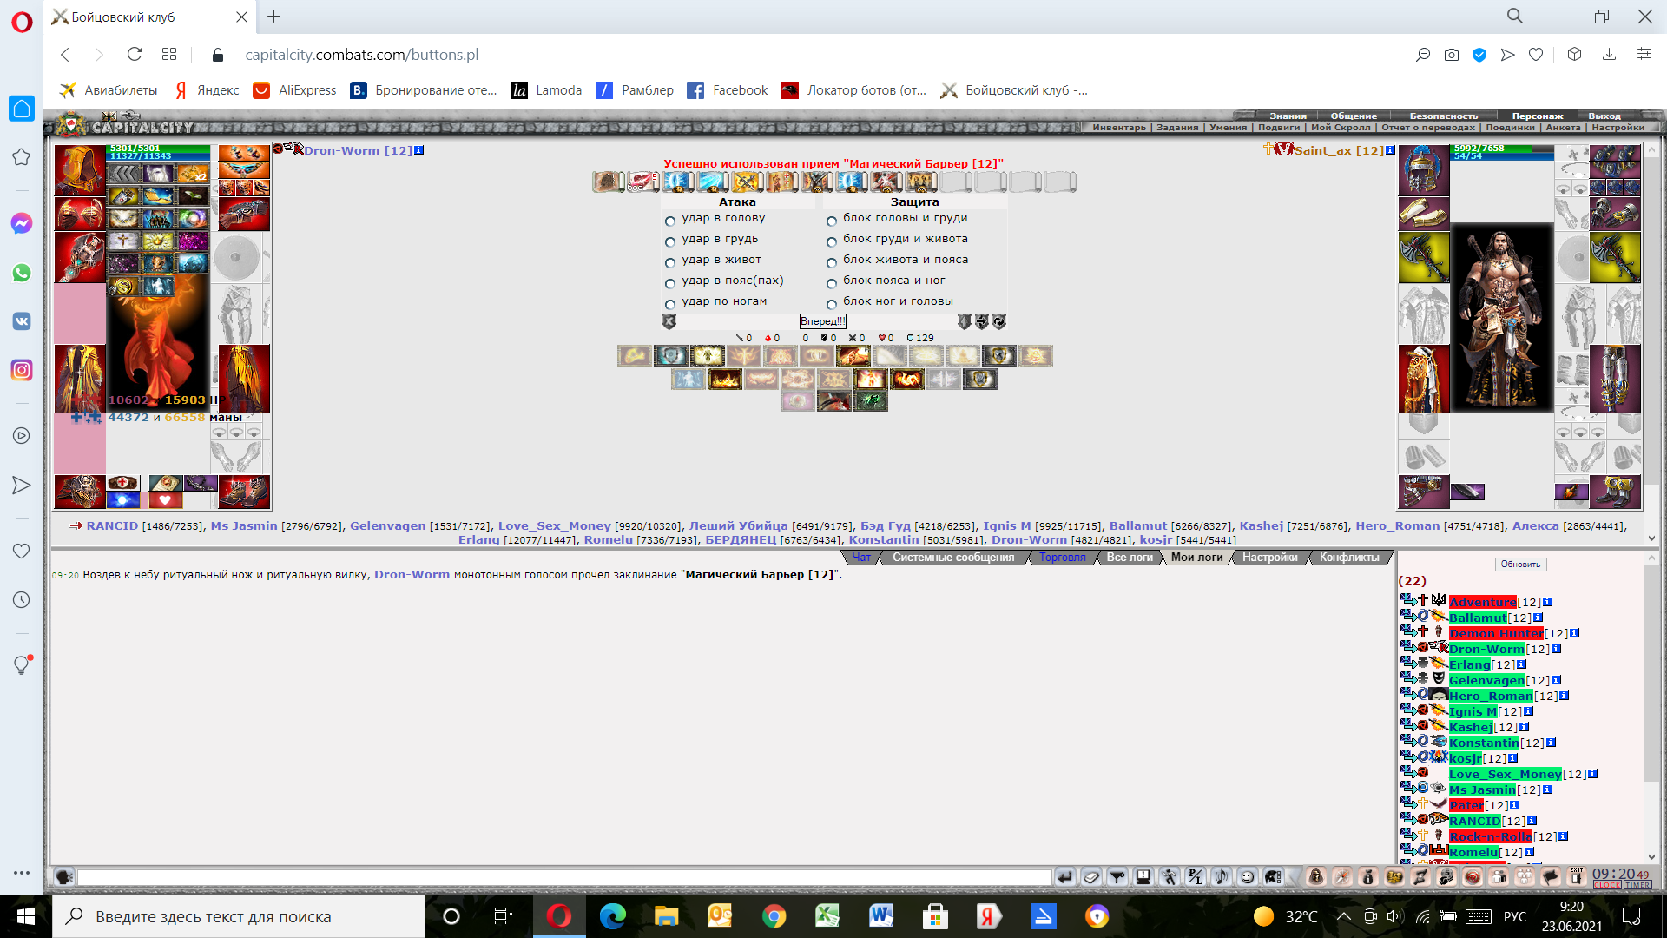Click the hooded figure icon in bottom toolbar
This screenshot has width=1667, height=938.
[1315, 877]
